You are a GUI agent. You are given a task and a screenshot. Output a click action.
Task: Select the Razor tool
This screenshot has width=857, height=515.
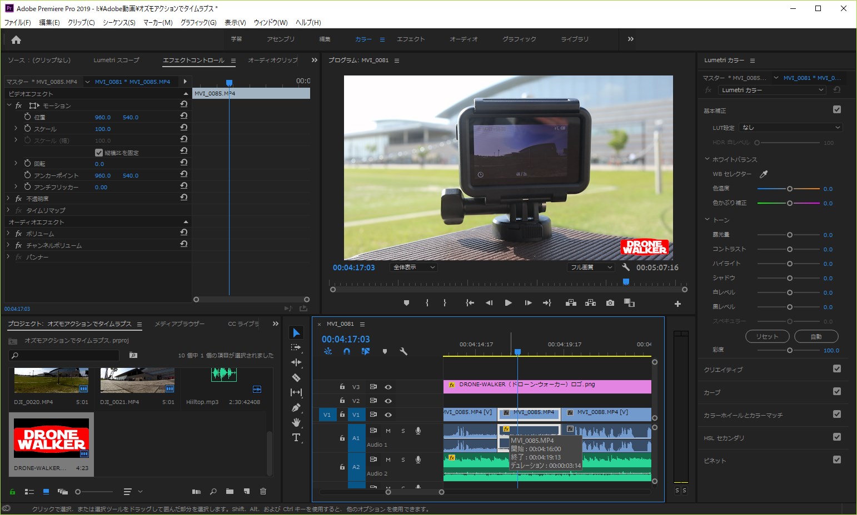coord(296,377)
